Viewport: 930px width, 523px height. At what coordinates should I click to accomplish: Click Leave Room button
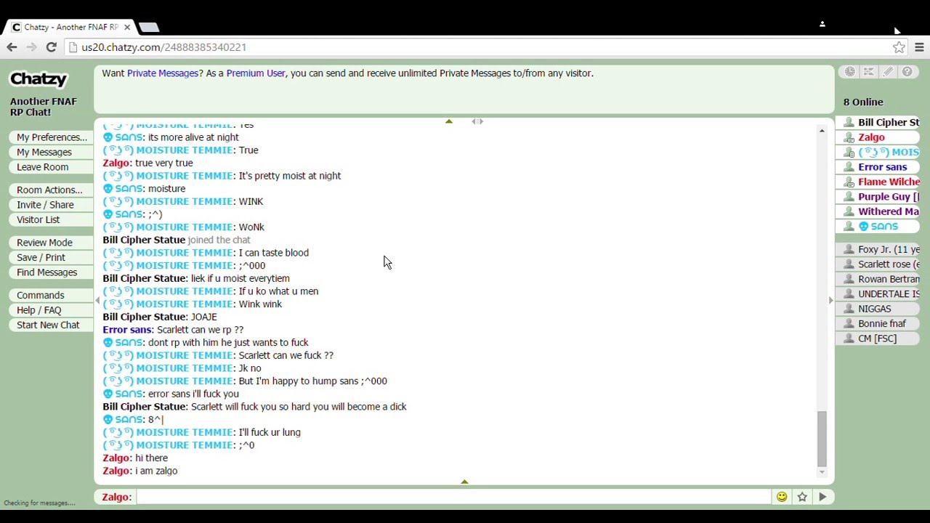43,167
